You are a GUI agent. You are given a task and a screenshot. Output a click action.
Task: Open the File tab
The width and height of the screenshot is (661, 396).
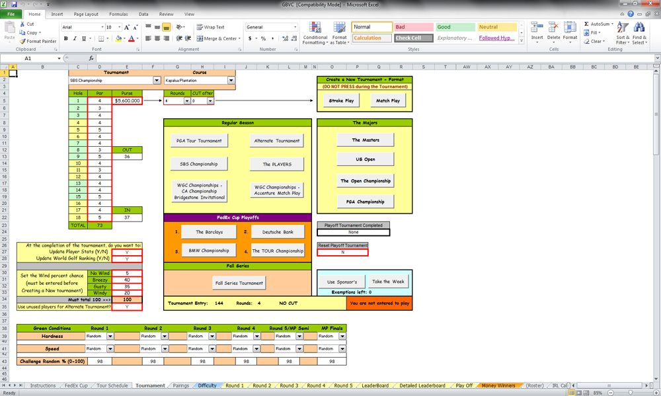click(11, 14)
